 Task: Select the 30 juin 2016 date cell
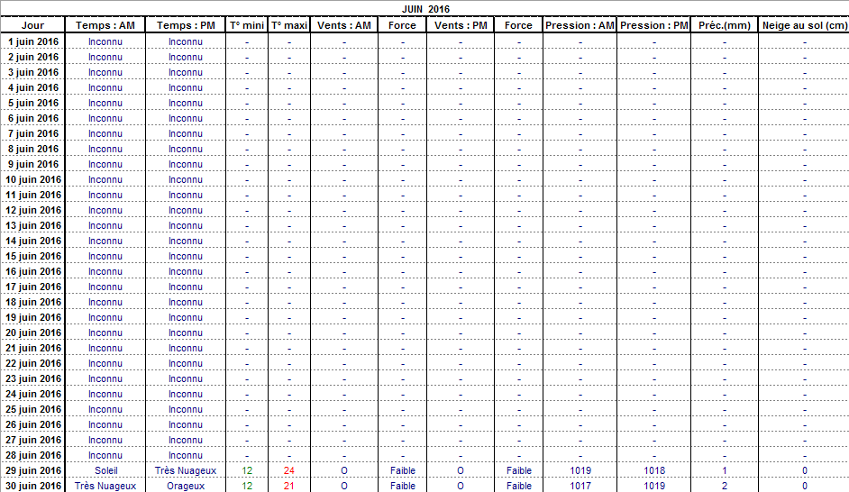tap(34, 486)
